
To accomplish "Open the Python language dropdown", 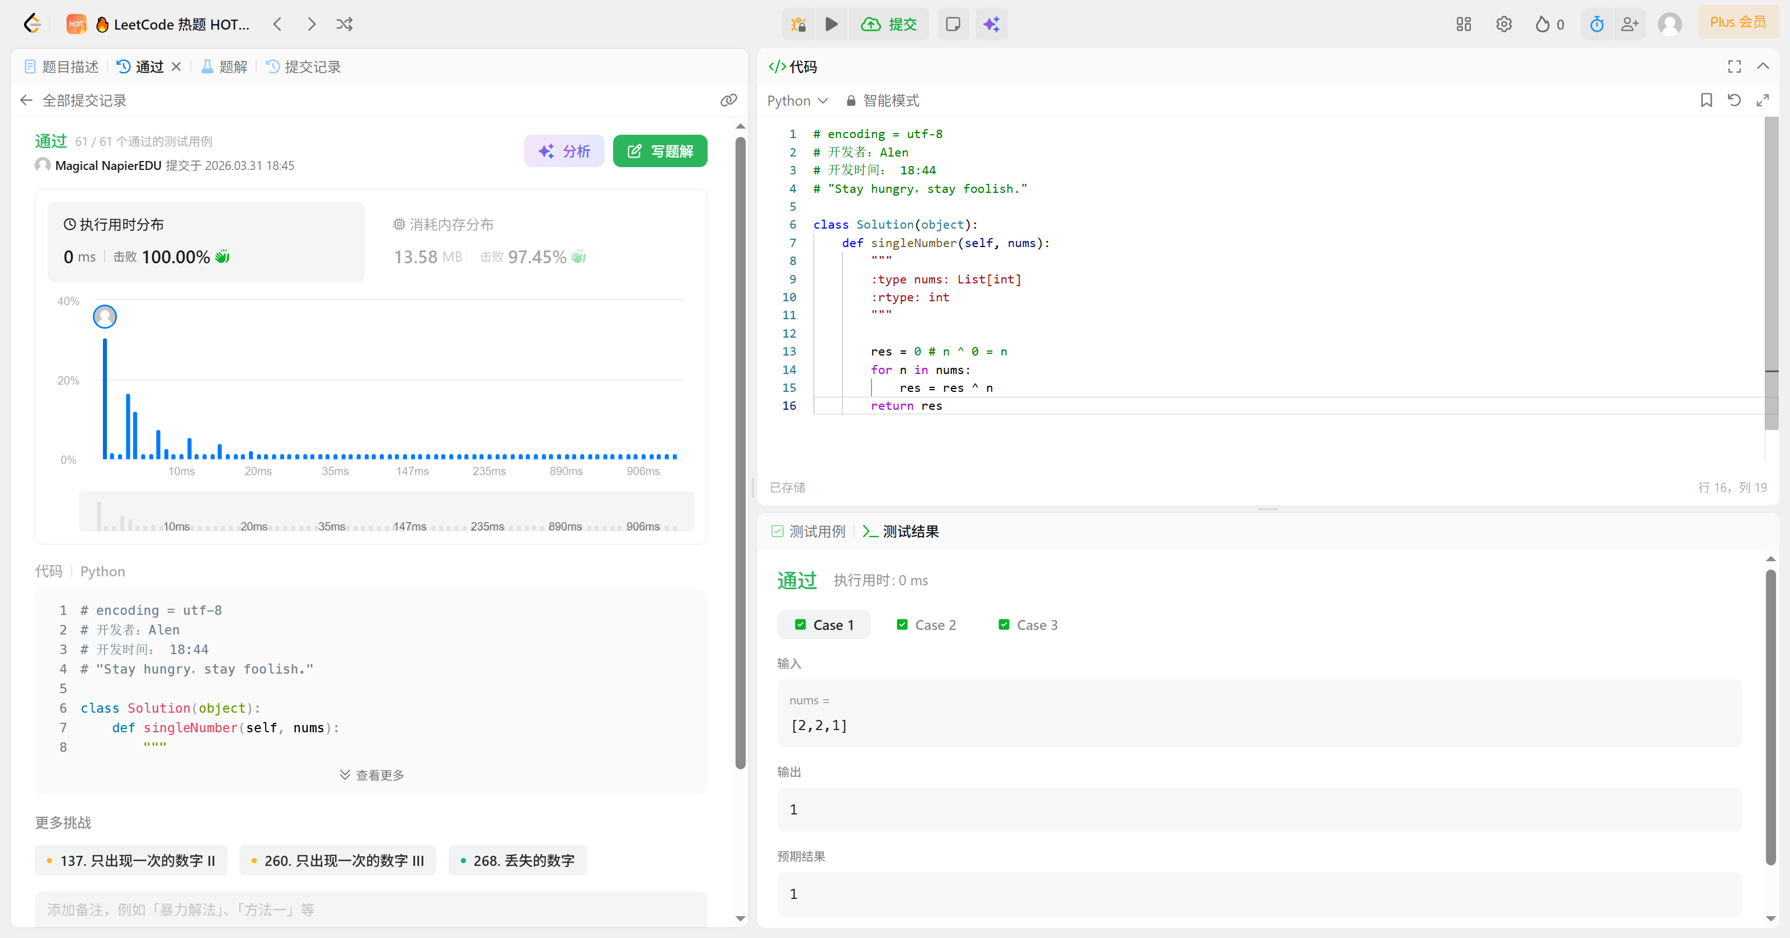I will click(x=797, y=101).
